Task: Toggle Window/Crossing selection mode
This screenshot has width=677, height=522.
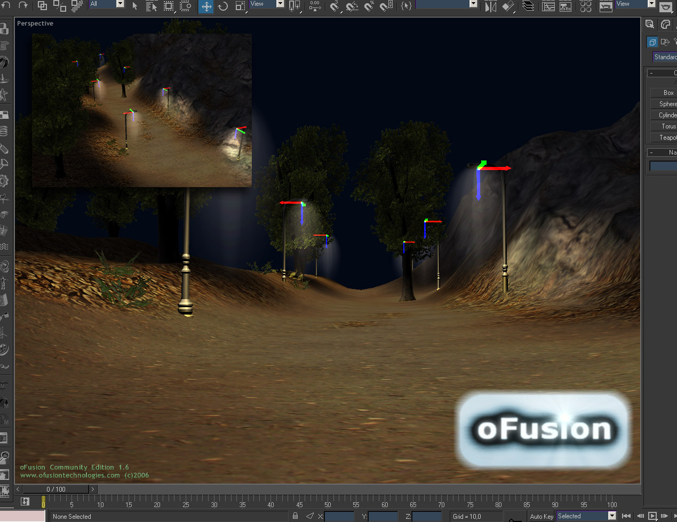Action: (186, 6)
